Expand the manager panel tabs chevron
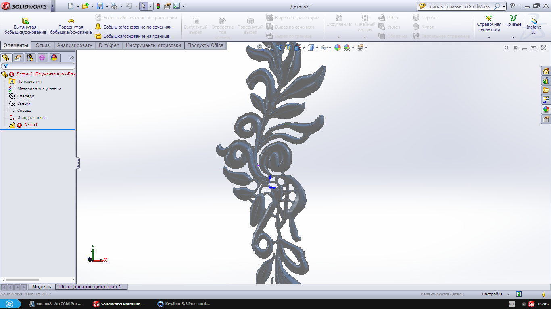The width and height of the screenshot is (551, 309). (x=72, y=58)
